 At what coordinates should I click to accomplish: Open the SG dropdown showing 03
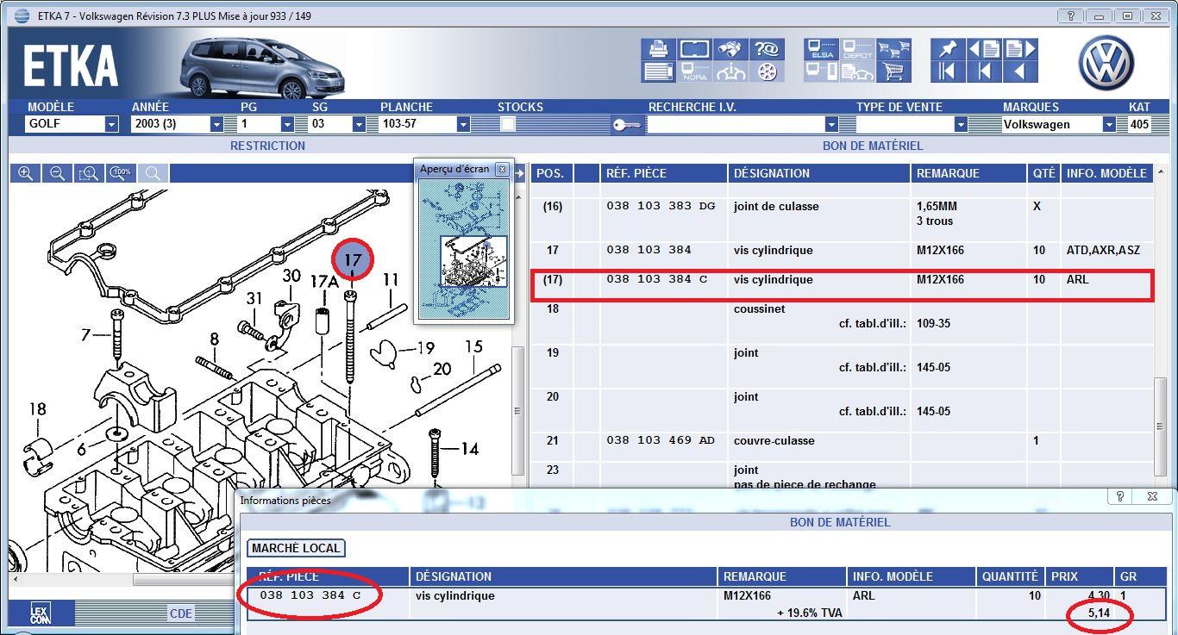click(358, 124)
